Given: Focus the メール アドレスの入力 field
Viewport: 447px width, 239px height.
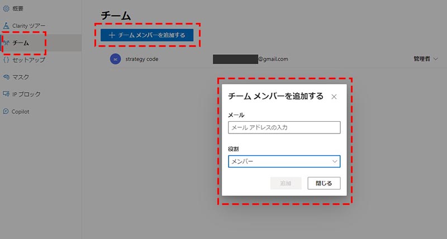Looking at the screenshot, I should coord(284,128).
